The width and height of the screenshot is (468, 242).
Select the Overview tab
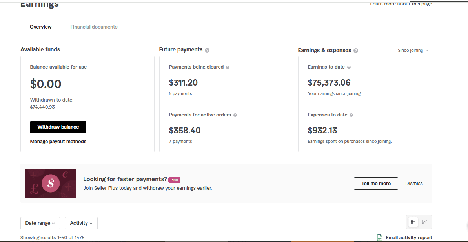tap(40, 27)
